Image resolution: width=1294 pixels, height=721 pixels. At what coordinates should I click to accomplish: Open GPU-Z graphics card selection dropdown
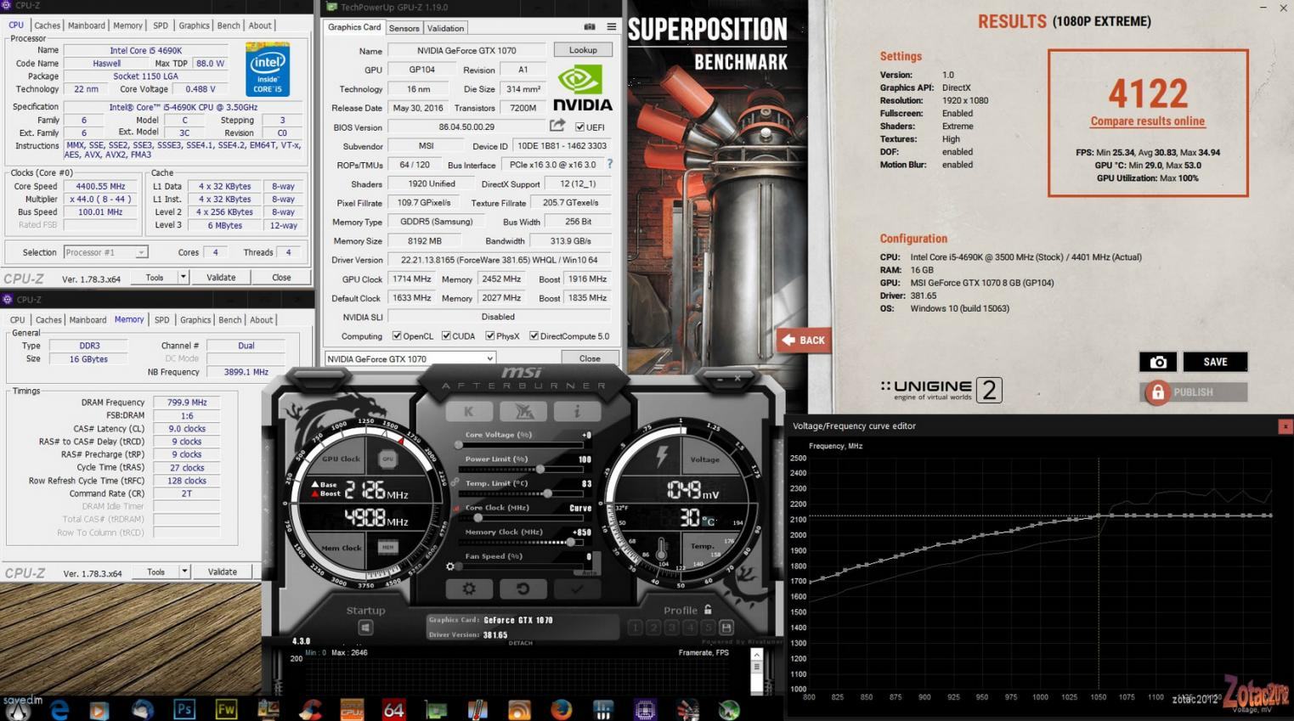pos(410,358)
